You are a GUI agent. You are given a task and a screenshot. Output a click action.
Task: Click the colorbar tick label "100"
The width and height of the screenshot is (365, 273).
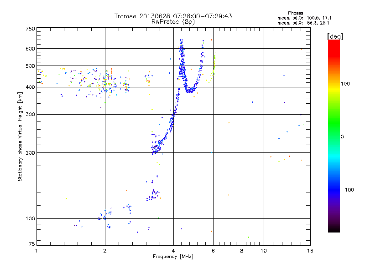coord(345,84)
